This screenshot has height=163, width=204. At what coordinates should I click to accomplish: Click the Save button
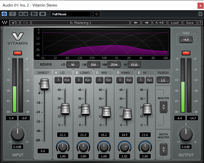click(190, 23)
